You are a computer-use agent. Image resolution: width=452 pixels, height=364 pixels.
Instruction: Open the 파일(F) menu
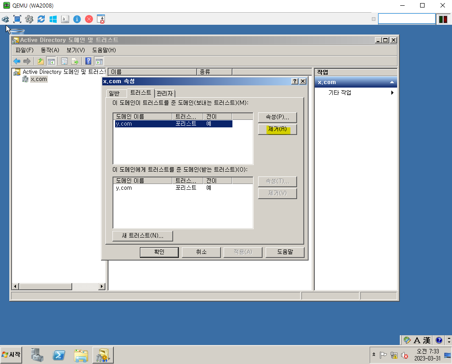pyautogui.click(x=24, y=50)
